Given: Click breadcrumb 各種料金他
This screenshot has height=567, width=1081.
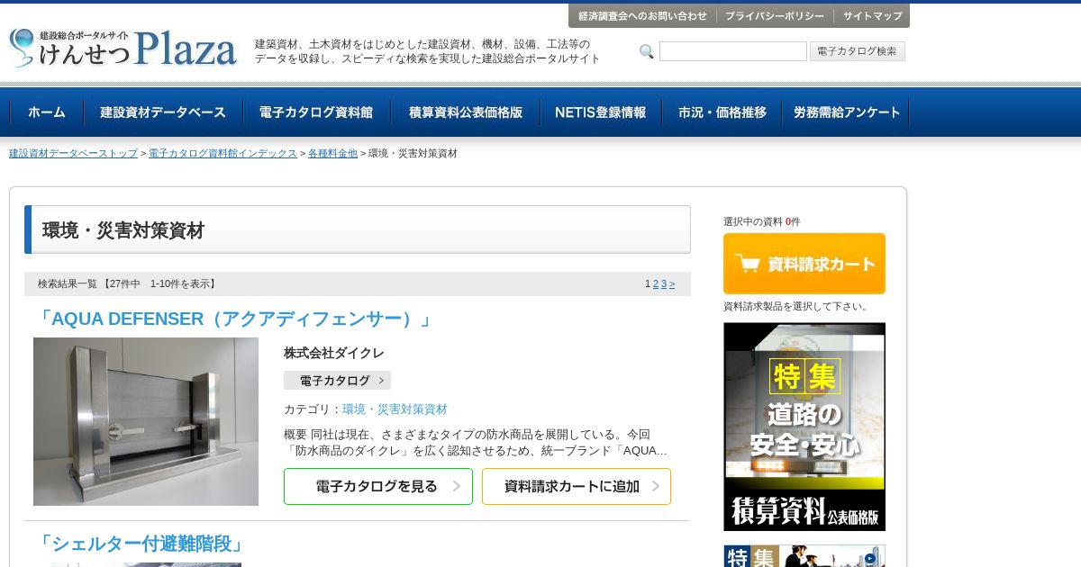Looking at the screenshot, I should point(332,154).
